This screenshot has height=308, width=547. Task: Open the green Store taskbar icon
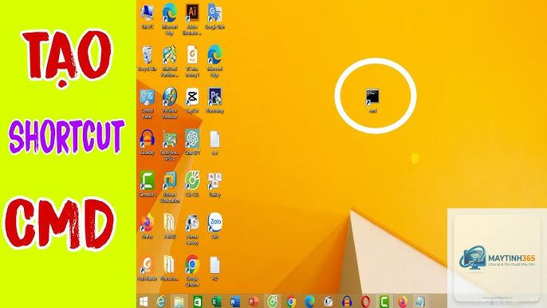[198, 302]
